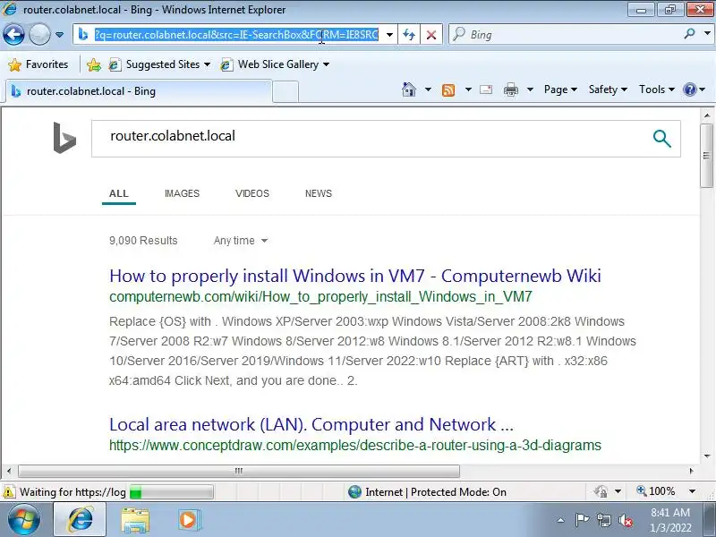The image size is (716, 537).
Task: Click Action Center flag tray icon
Action: coord(582,520)
